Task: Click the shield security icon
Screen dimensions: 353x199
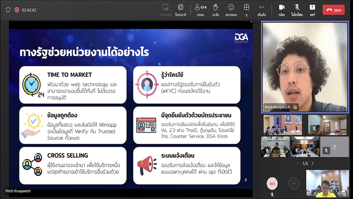Action: pyautogui.click(x=8, y=10)
